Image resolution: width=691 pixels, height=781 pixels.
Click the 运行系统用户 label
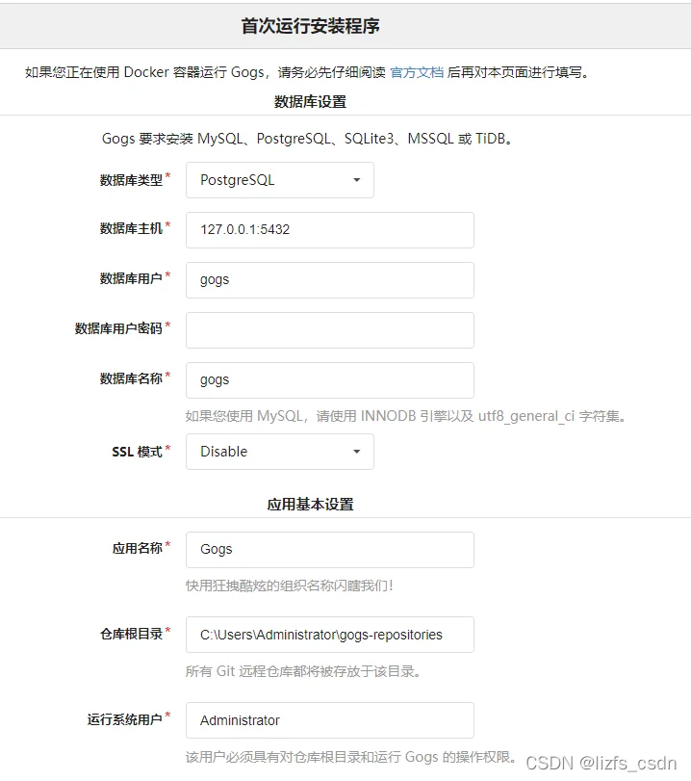pyautogui.click(x=124, y=719)
